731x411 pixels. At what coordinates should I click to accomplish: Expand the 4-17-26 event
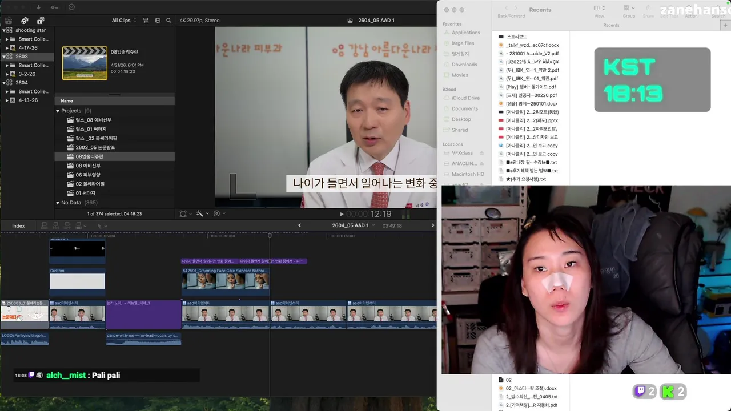7,48
